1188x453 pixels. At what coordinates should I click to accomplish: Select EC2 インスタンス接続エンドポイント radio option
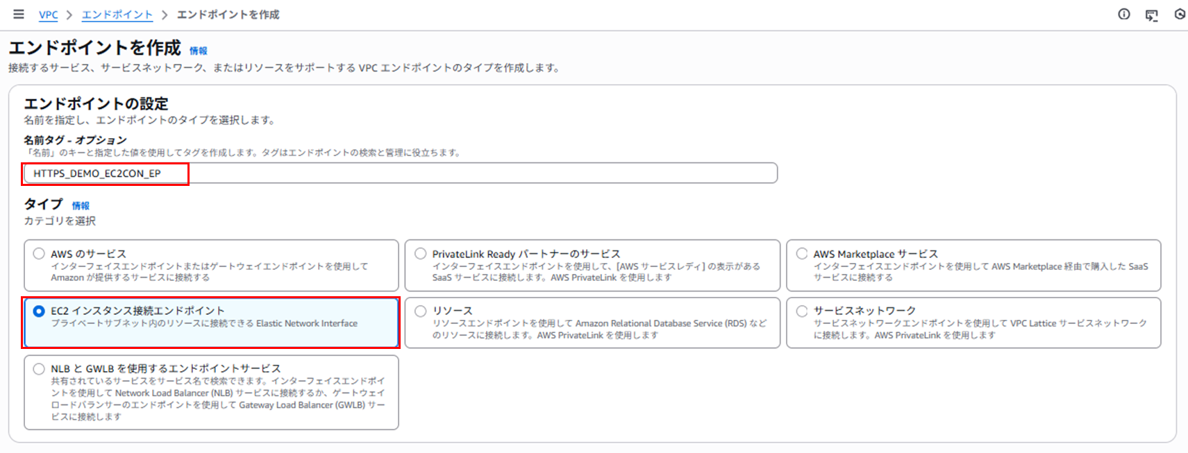[39, 311]
